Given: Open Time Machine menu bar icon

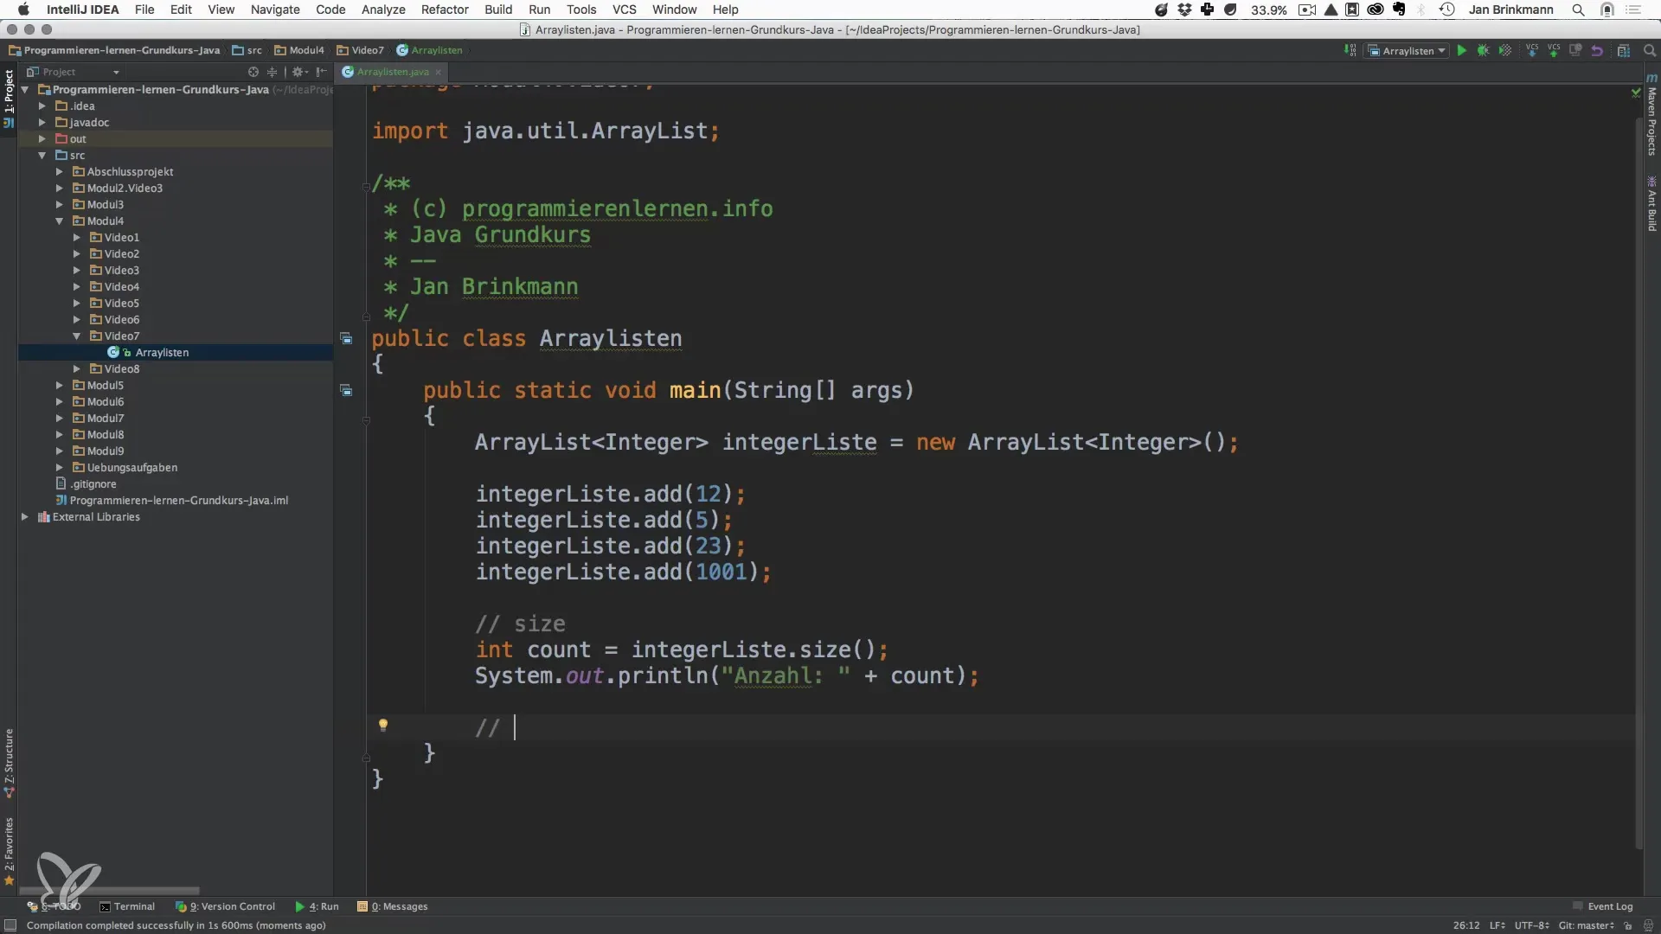Looking at the screenshot, I should point(1446,10).
